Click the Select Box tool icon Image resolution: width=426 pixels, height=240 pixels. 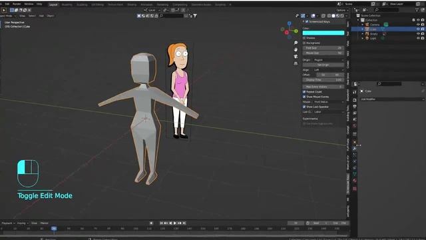(x=4, y=10)
